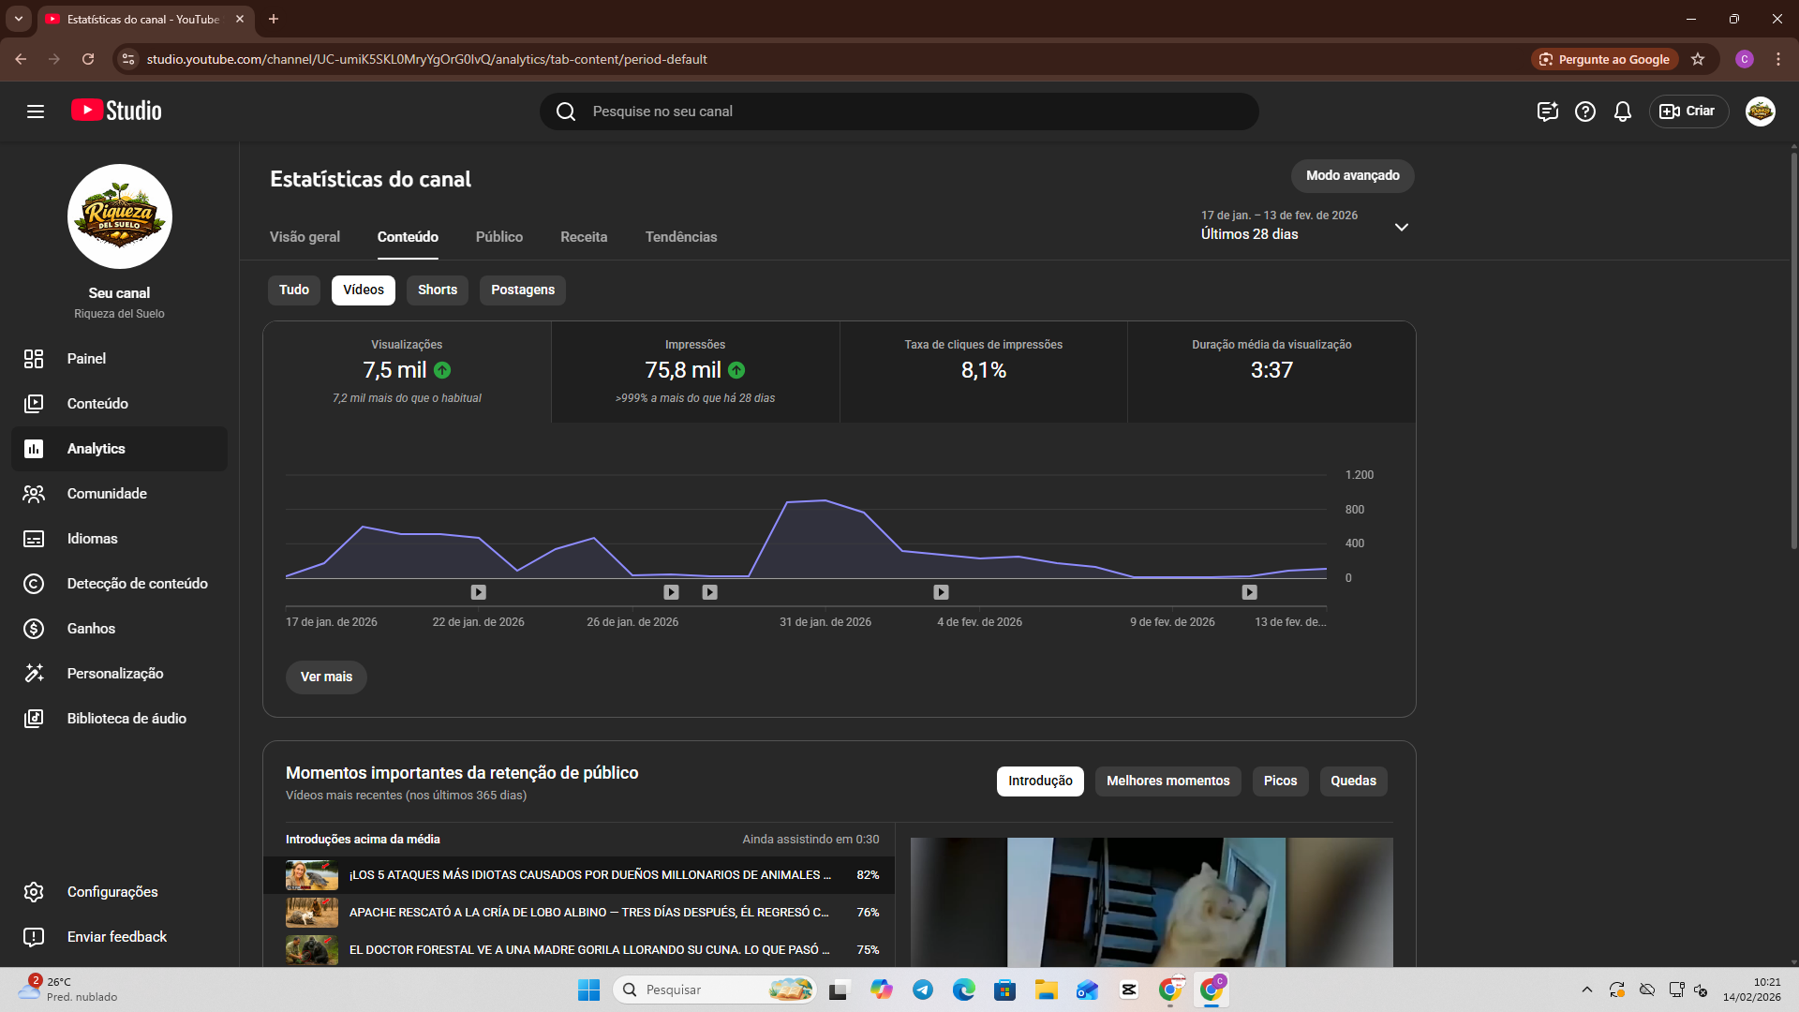Expand the Últimos 28 dias date dropdown
This screenshot has width=1799, height=1012.
pyautogui.click(x=1401, y=227)
